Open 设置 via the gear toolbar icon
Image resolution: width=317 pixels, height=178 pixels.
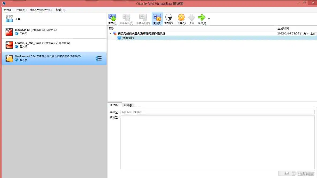(x=181, y=19)
